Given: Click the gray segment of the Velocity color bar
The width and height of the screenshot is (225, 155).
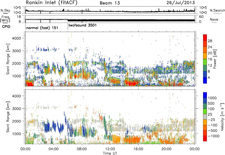Looking at the screenshot, I should 205,117.
